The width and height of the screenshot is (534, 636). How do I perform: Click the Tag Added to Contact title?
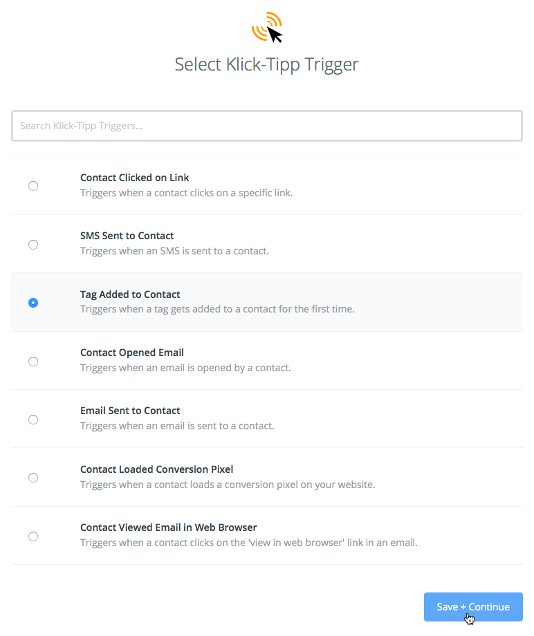click(x=130, y=294)
